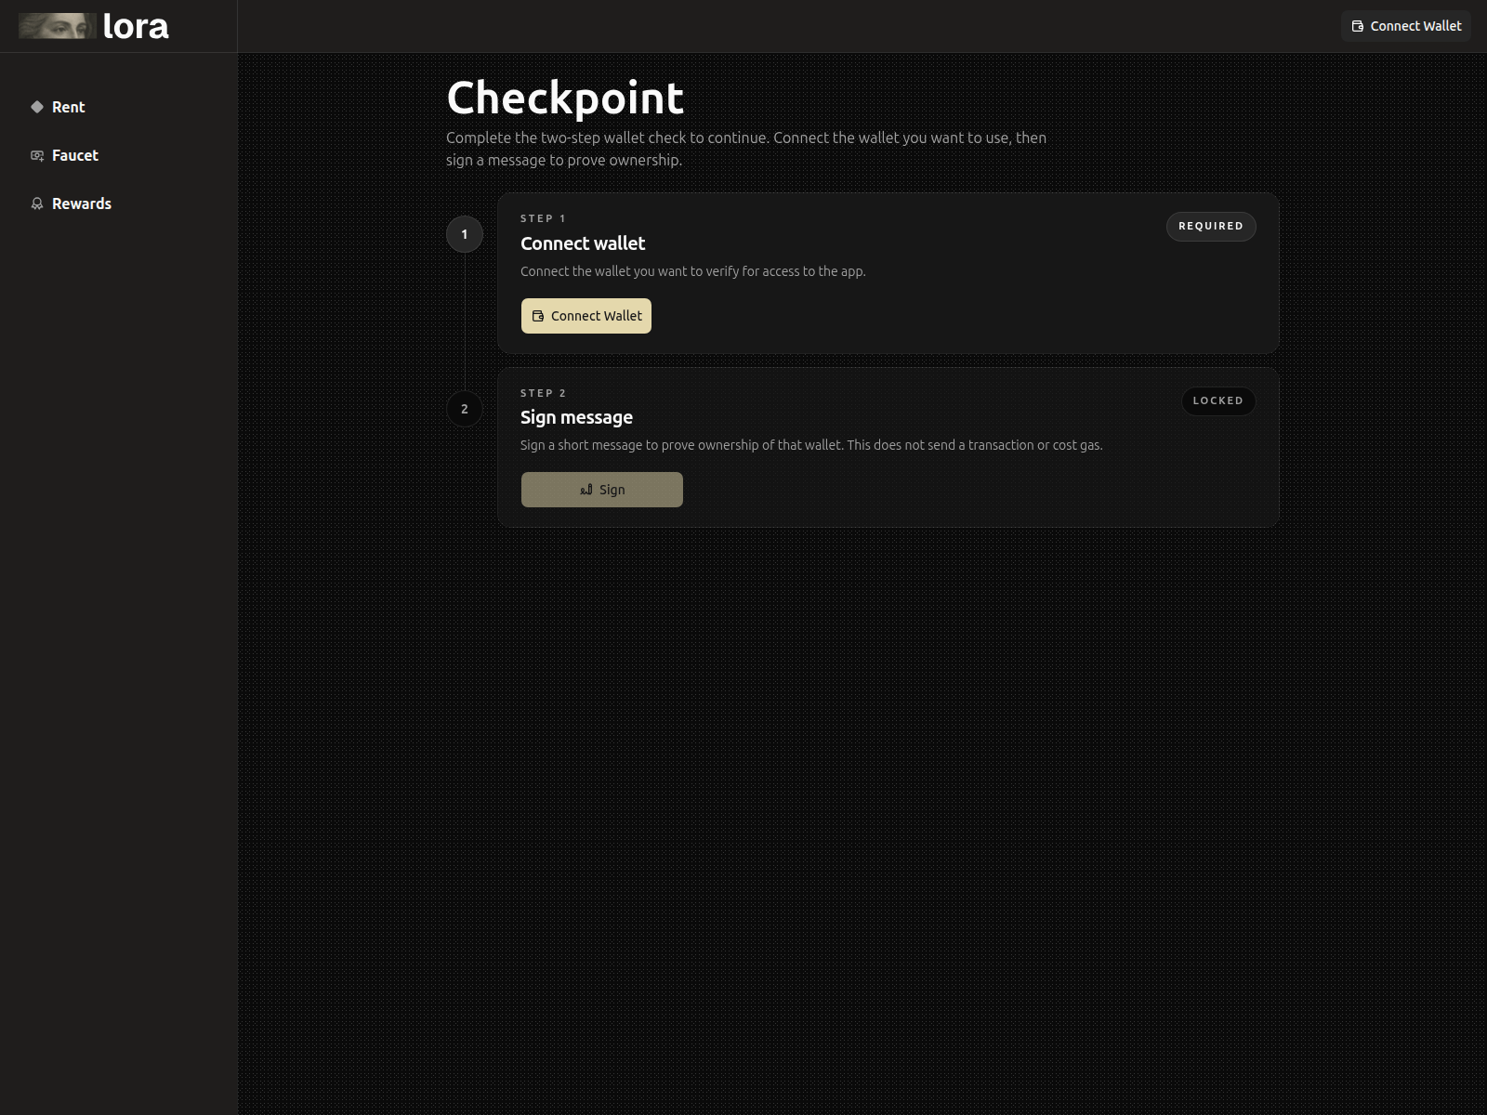Image resolution: width=1487 pixels, height=1115 pixels.
Task: Click the 'Sign message' step title
Action: pyautogui.click(x=576, y=417)
